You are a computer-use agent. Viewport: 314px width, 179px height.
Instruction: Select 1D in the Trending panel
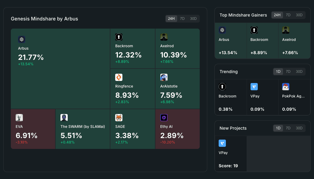(x=278, y=72)
